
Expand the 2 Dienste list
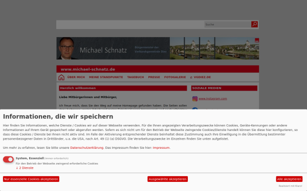point(25,168)
